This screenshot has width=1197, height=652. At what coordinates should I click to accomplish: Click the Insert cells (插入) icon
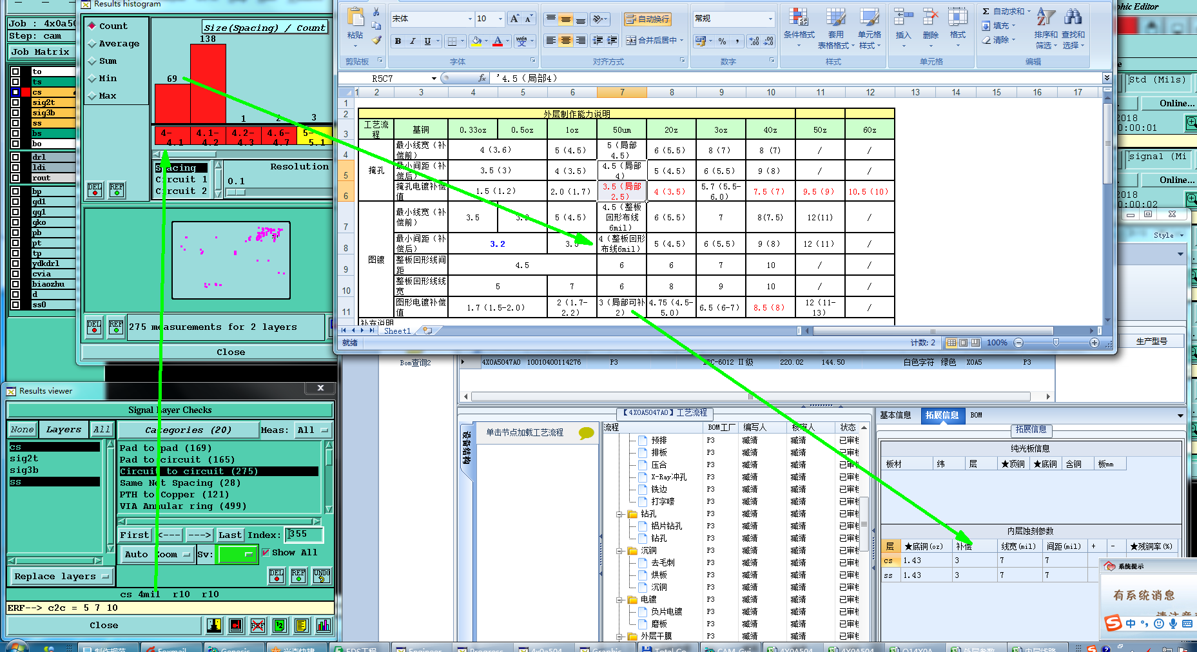coord(903,17)
